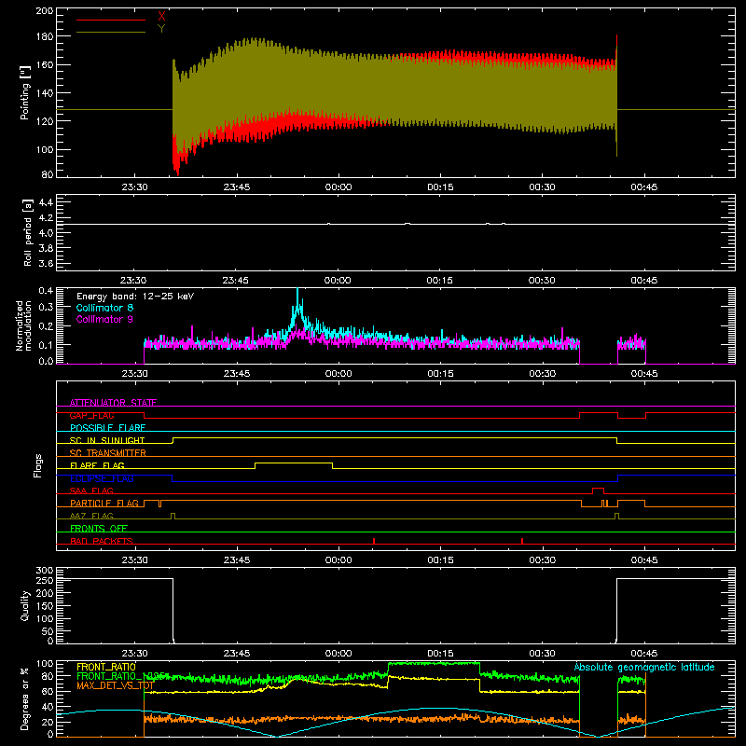
Task: Click the A4Z_FLAG pulse near 23:35
Action: [173, 516]
